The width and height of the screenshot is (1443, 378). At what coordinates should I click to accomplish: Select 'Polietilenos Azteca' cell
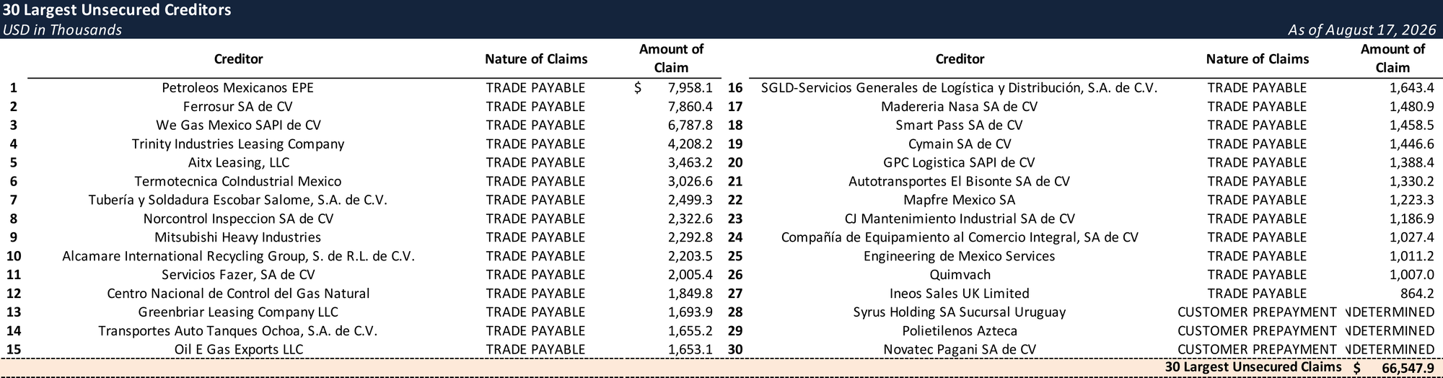pyautogui.click(x=960, y=332)
